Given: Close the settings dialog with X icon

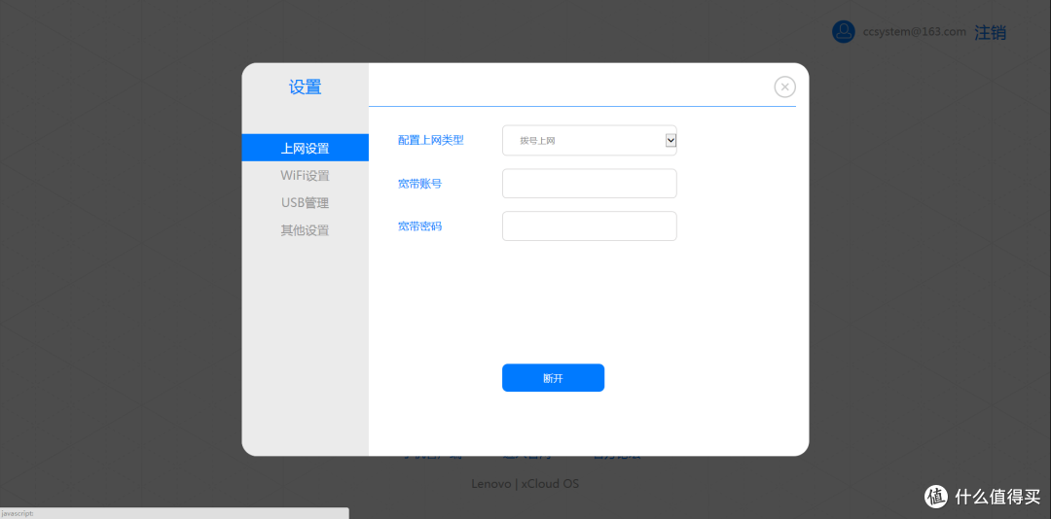Looking at the screenshot, I should point(785,87).
